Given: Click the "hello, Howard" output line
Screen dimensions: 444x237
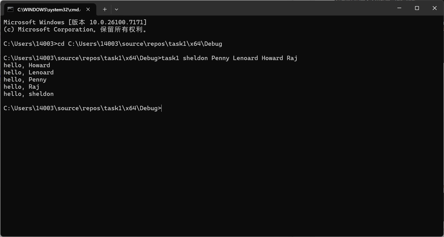Looking at the screenshot, I should [27, 65].
